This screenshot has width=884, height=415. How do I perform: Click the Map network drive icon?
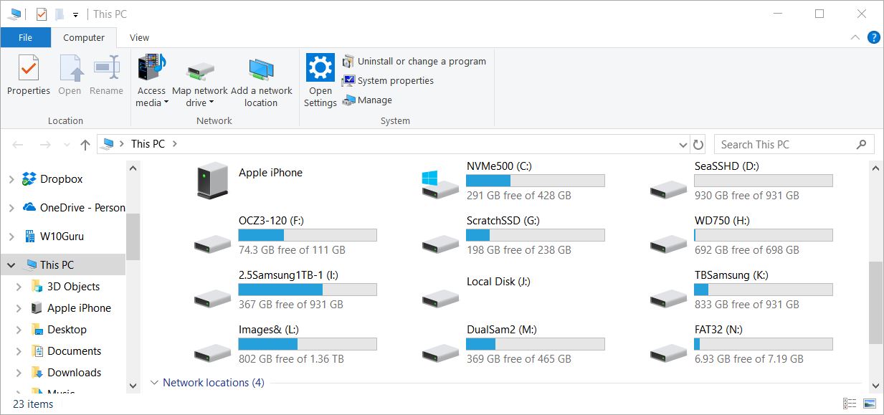click(200, 71)
